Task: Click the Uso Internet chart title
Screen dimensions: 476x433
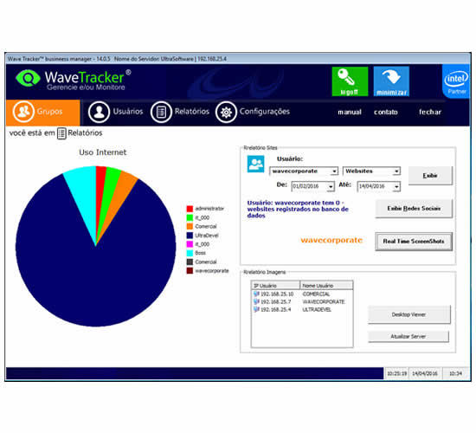Action: pyautogui.click(x=103, y=152)
